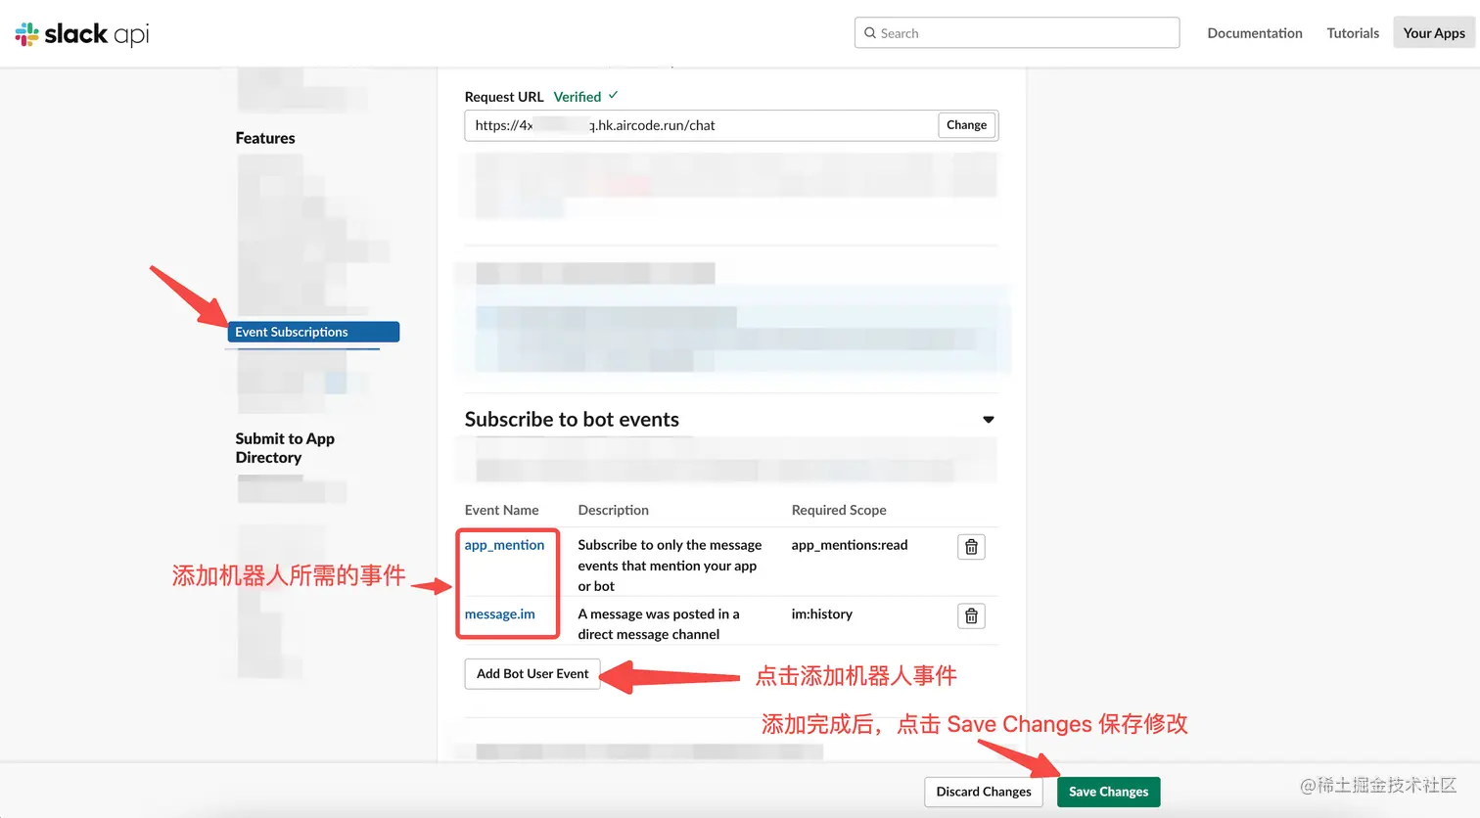
Task: Click the app_mentions:read required scope
Action: click(x=850, y=545)
